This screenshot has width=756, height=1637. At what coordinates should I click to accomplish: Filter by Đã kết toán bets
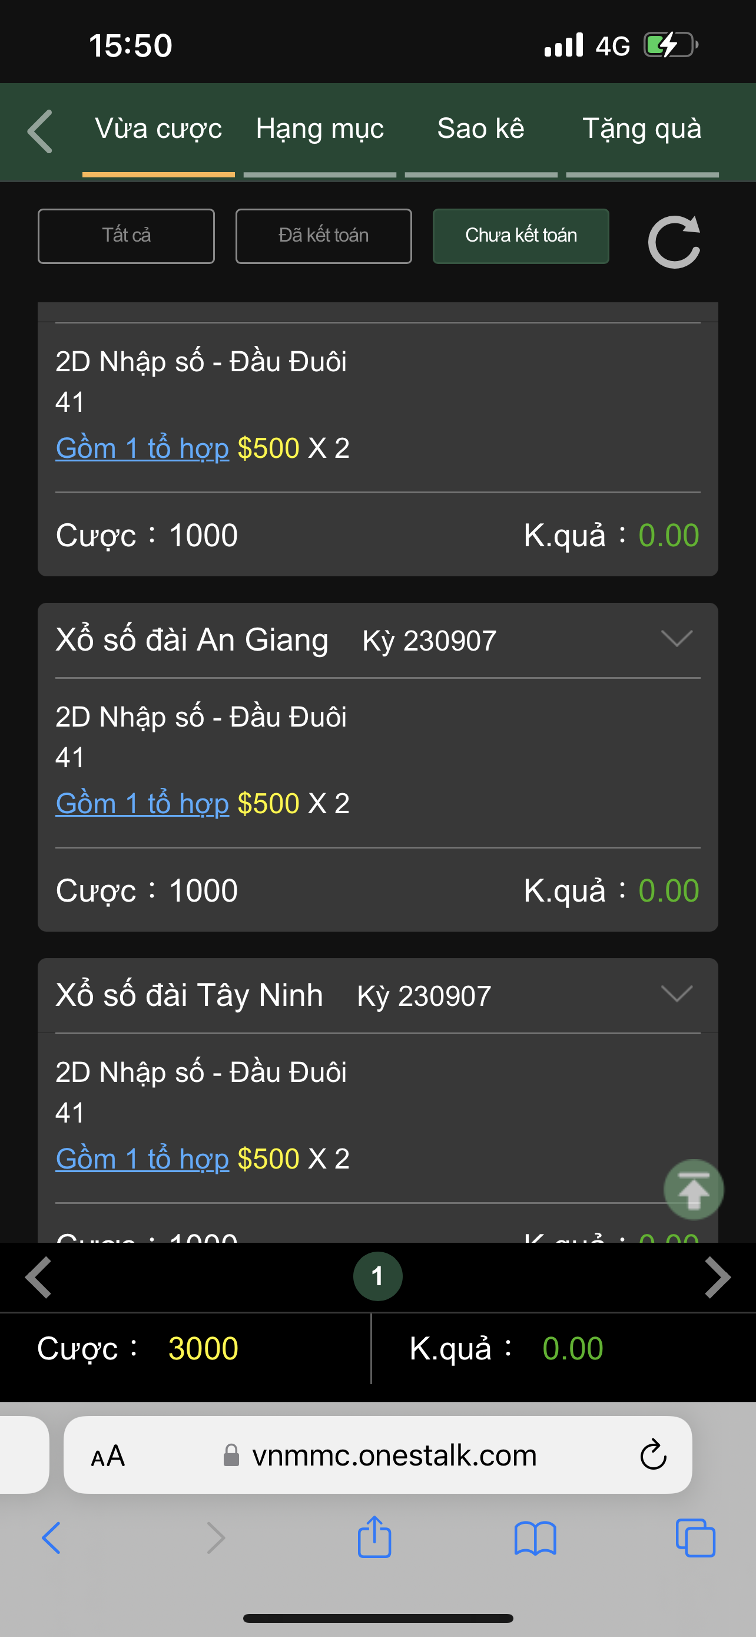(324, 236)
